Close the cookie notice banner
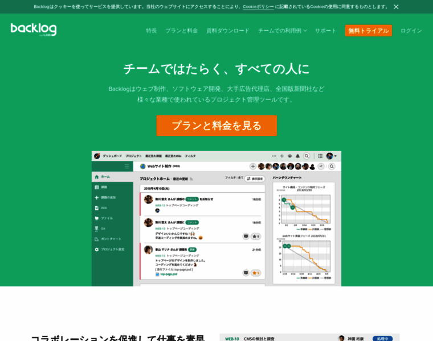The height and width of the screenshot is (341, 433). coord(396,7)
